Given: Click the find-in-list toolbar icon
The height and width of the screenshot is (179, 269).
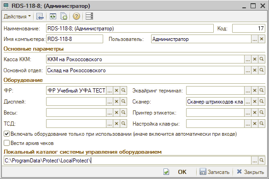Looking at the screenshot, I should click(40, 17).
